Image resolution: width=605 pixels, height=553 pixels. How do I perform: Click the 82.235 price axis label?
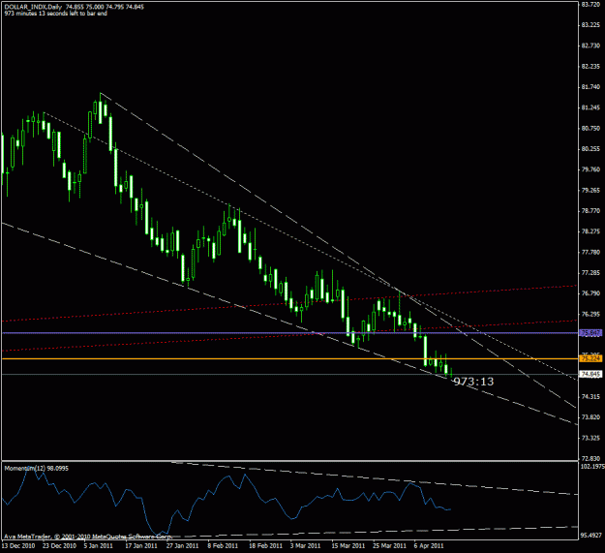pos(590,67)
